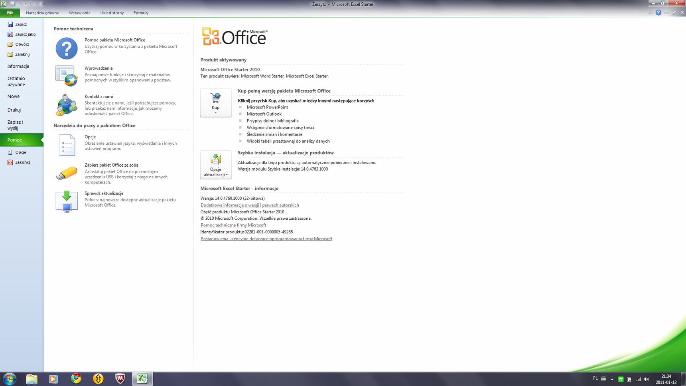Click the Zabierz pakiet Office ze sobą title

click(x=111, y=165)
